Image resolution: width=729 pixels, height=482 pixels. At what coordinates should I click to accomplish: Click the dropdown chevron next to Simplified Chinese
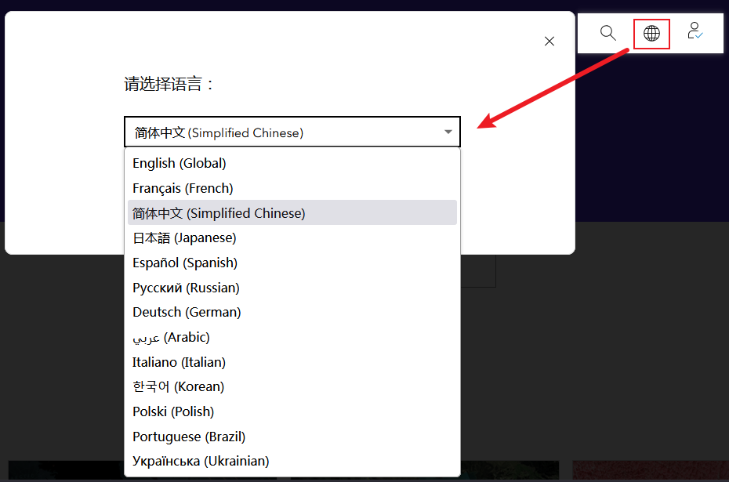pos(448,131)
